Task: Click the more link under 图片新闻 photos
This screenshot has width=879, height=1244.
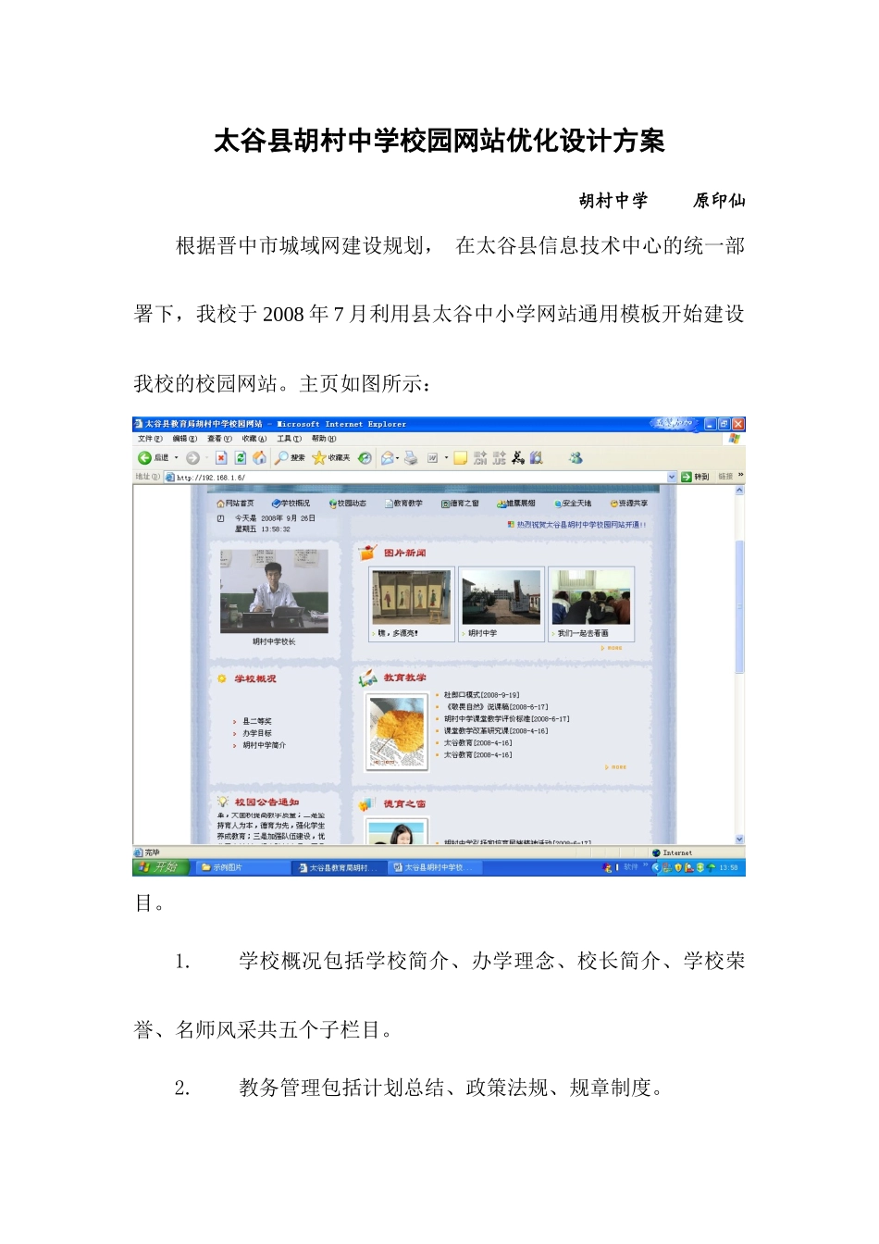Action: pos(612,648)
